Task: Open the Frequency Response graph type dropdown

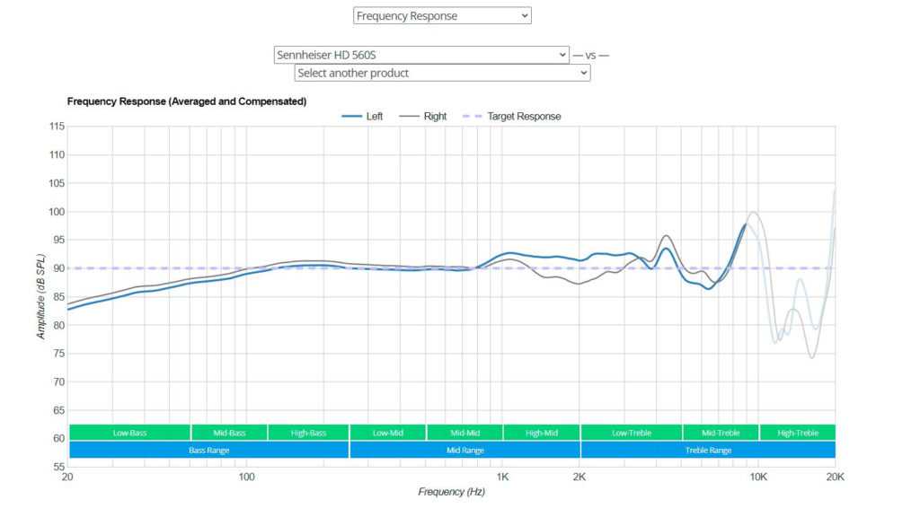Action: click(x=442, y=16)
